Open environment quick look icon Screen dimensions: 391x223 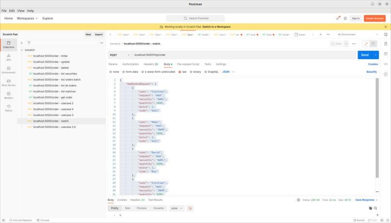click(x=386, y=34)
